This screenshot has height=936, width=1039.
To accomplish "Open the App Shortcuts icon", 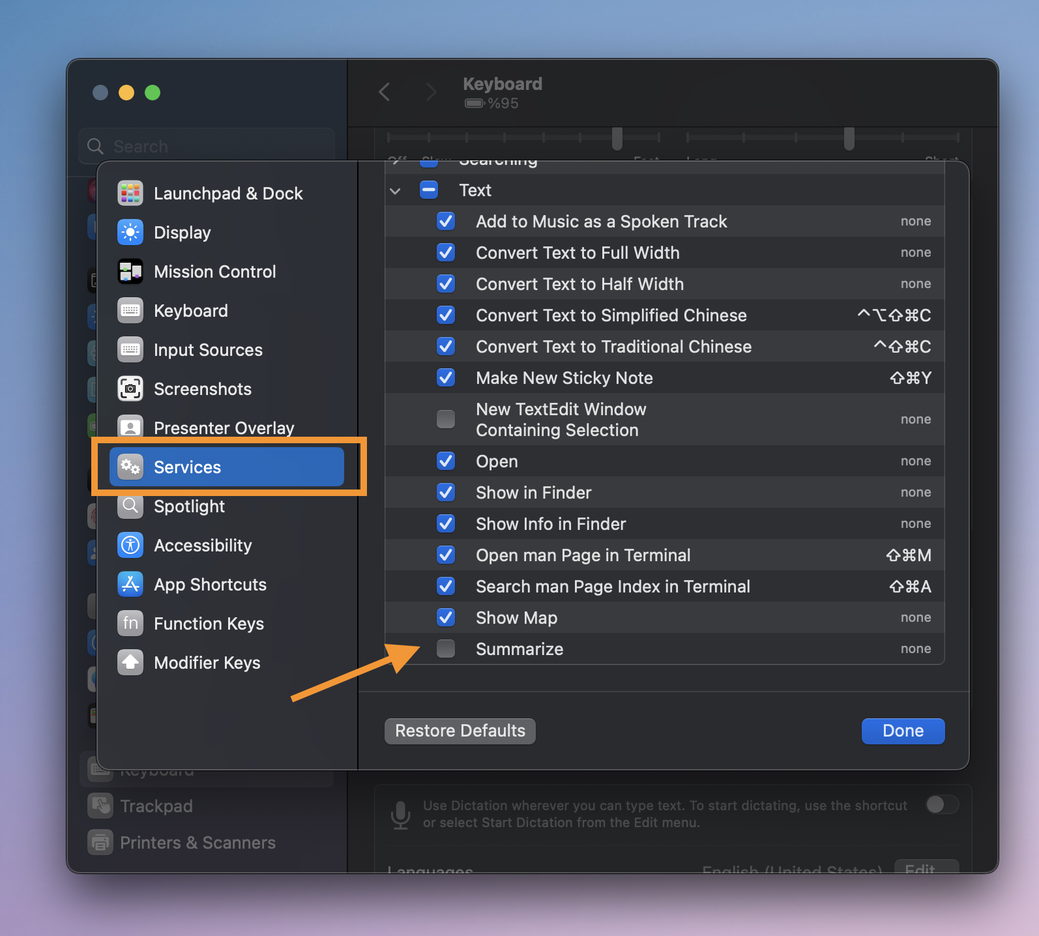I will click(130, 584).
